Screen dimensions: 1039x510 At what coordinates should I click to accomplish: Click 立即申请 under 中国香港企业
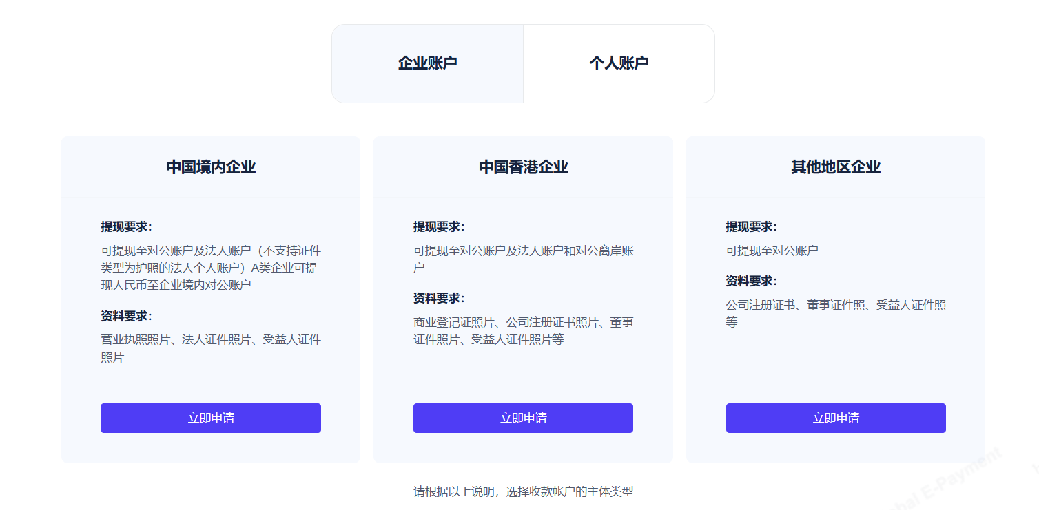click(523, 418)
